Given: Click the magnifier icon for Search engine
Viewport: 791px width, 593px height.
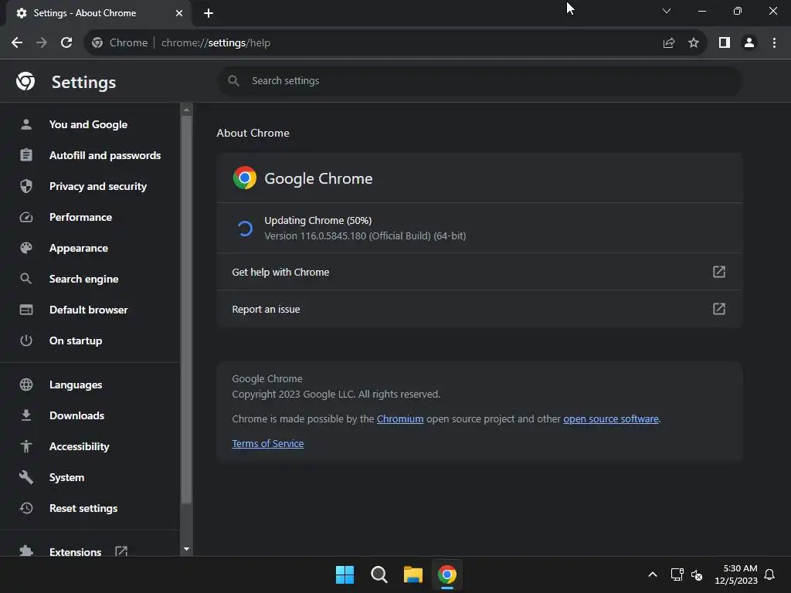Looking at the screenshot, I should click(26, 279).
